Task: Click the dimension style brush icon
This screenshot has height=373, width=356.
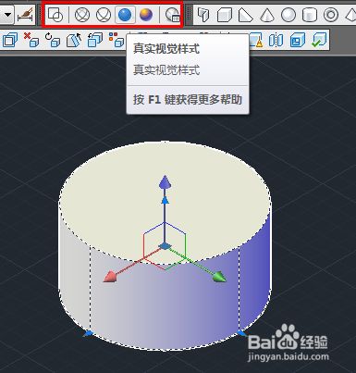Action: click(x=26, y=15)
